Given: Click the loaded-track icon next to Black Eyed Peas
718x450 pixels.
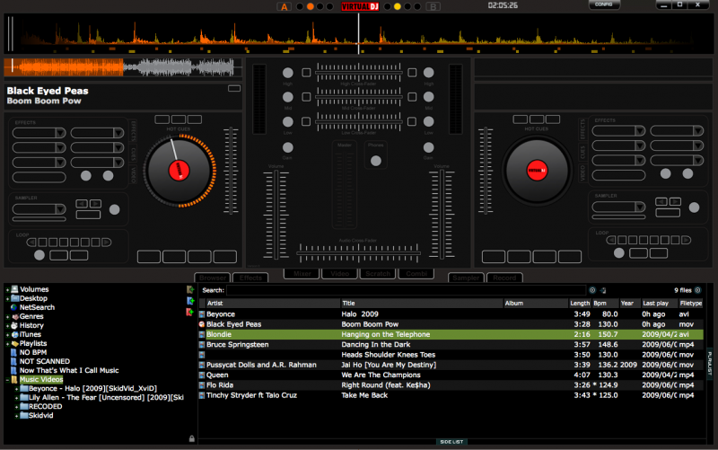Looking at the screenshot, I should 202,324.
